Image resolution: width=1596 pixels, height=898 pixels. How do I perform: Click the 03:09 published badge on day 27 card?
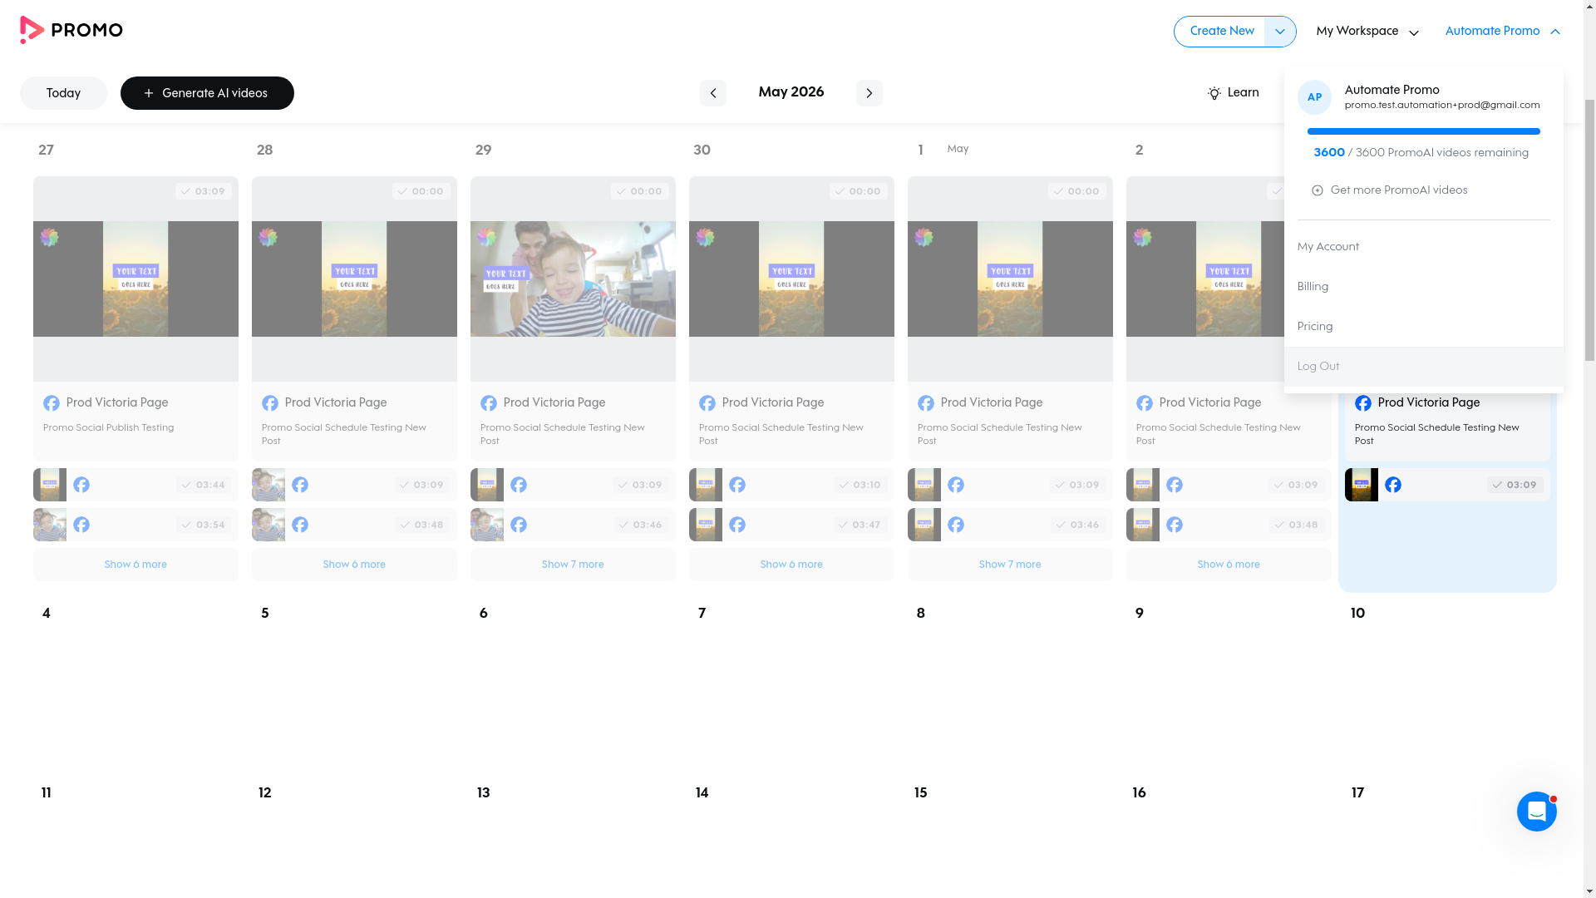click(x=204, y=191)
